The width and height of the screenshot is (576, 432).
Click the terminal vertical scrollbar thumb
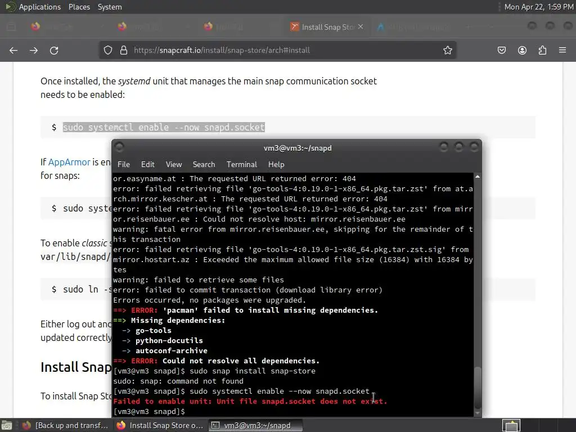pos(477,387)
